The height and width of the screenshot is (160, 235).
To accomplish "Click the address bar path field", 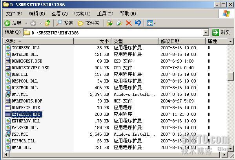I will click(113, 32).
